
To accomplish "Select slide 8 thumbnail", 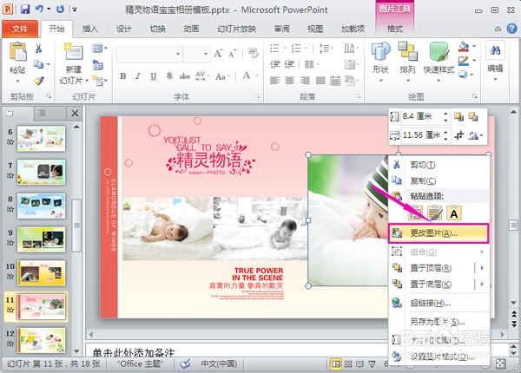I will point(41,206).
